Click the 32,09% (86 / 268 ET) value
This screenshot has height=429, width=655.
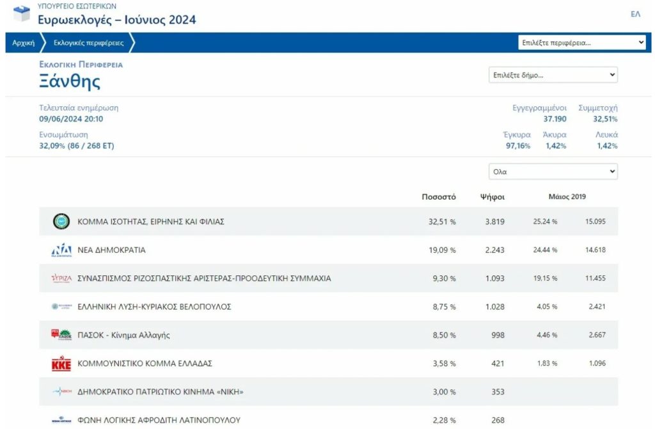click(x=77, y=146)
